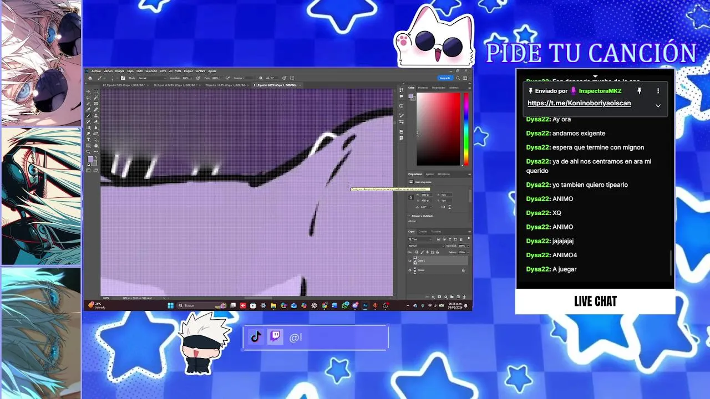Click the Photoshop search magnifier icon

pyautogui.click(x=458, y=78)
